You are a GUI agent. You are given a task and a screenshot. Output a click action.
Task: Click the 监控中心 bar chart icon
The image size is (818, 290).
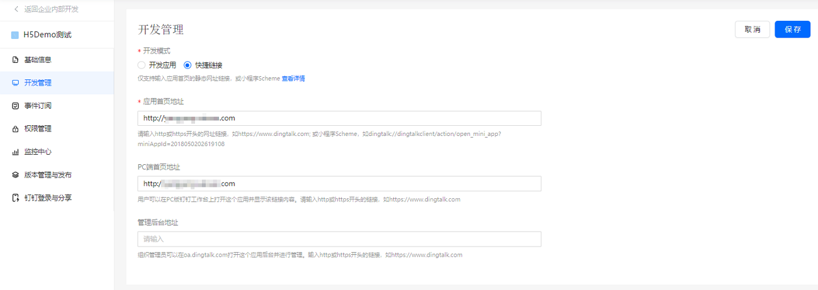16,152
